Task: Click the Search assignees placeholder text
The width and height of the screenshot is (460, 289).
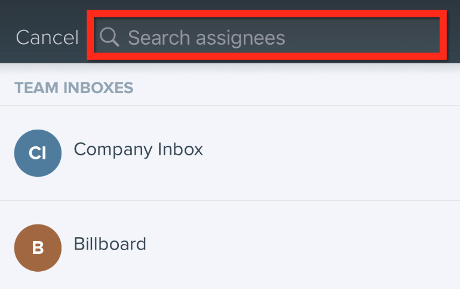Action: [x=206, y=38]
